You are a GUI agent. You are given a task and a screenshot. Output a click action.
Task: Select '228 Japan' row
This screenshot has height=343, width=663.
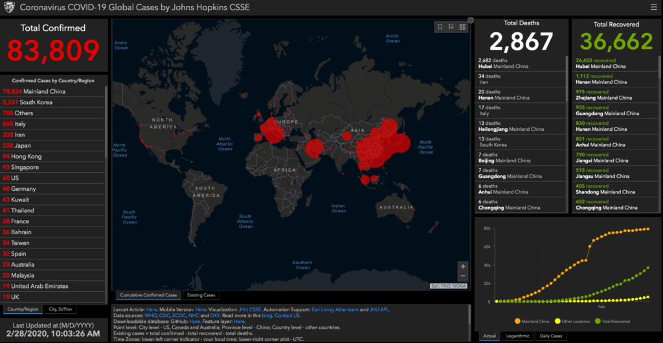point(53,146)
